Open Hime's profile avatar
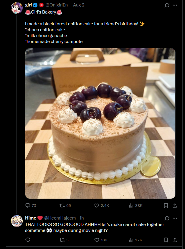Viewport: 185px width, 249px height. click(x=16, y=221)
